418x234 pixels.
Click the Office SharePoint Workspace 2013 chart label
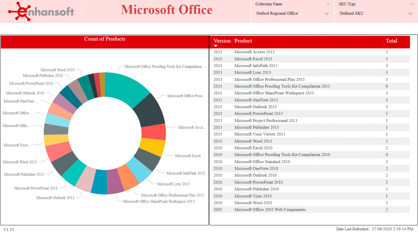coord(159,201)
